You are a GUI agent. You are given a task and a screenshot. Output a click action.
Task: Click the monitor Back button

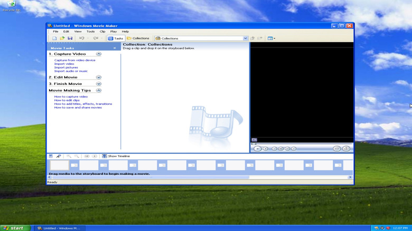(x=274, y=149)
